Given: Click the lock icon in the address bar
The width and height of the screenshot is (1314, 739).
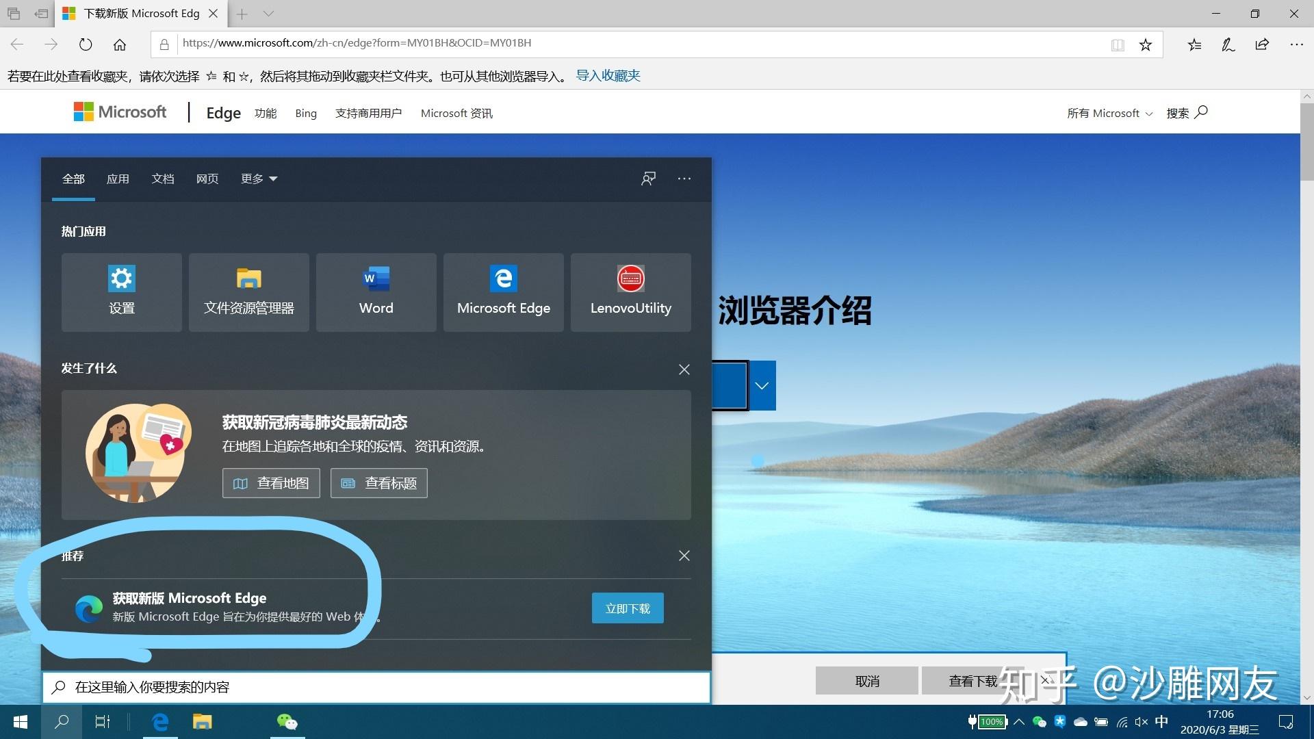Looking at the screenshot, I should click(164, 44).
